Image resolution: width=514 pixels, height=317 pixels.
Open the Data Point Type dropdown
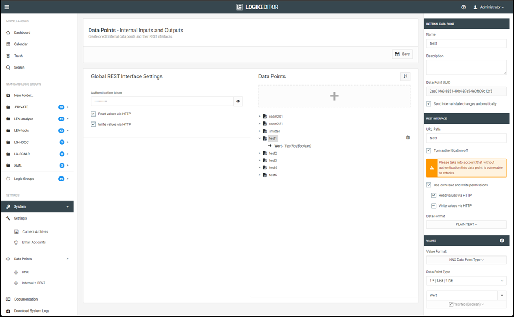tap(466, 281)
